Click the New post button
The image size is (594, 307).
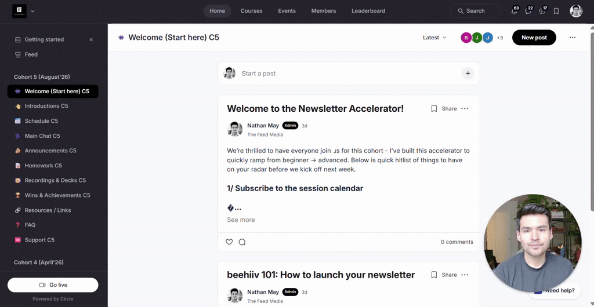pyautogui.click(x=534, y=38)
